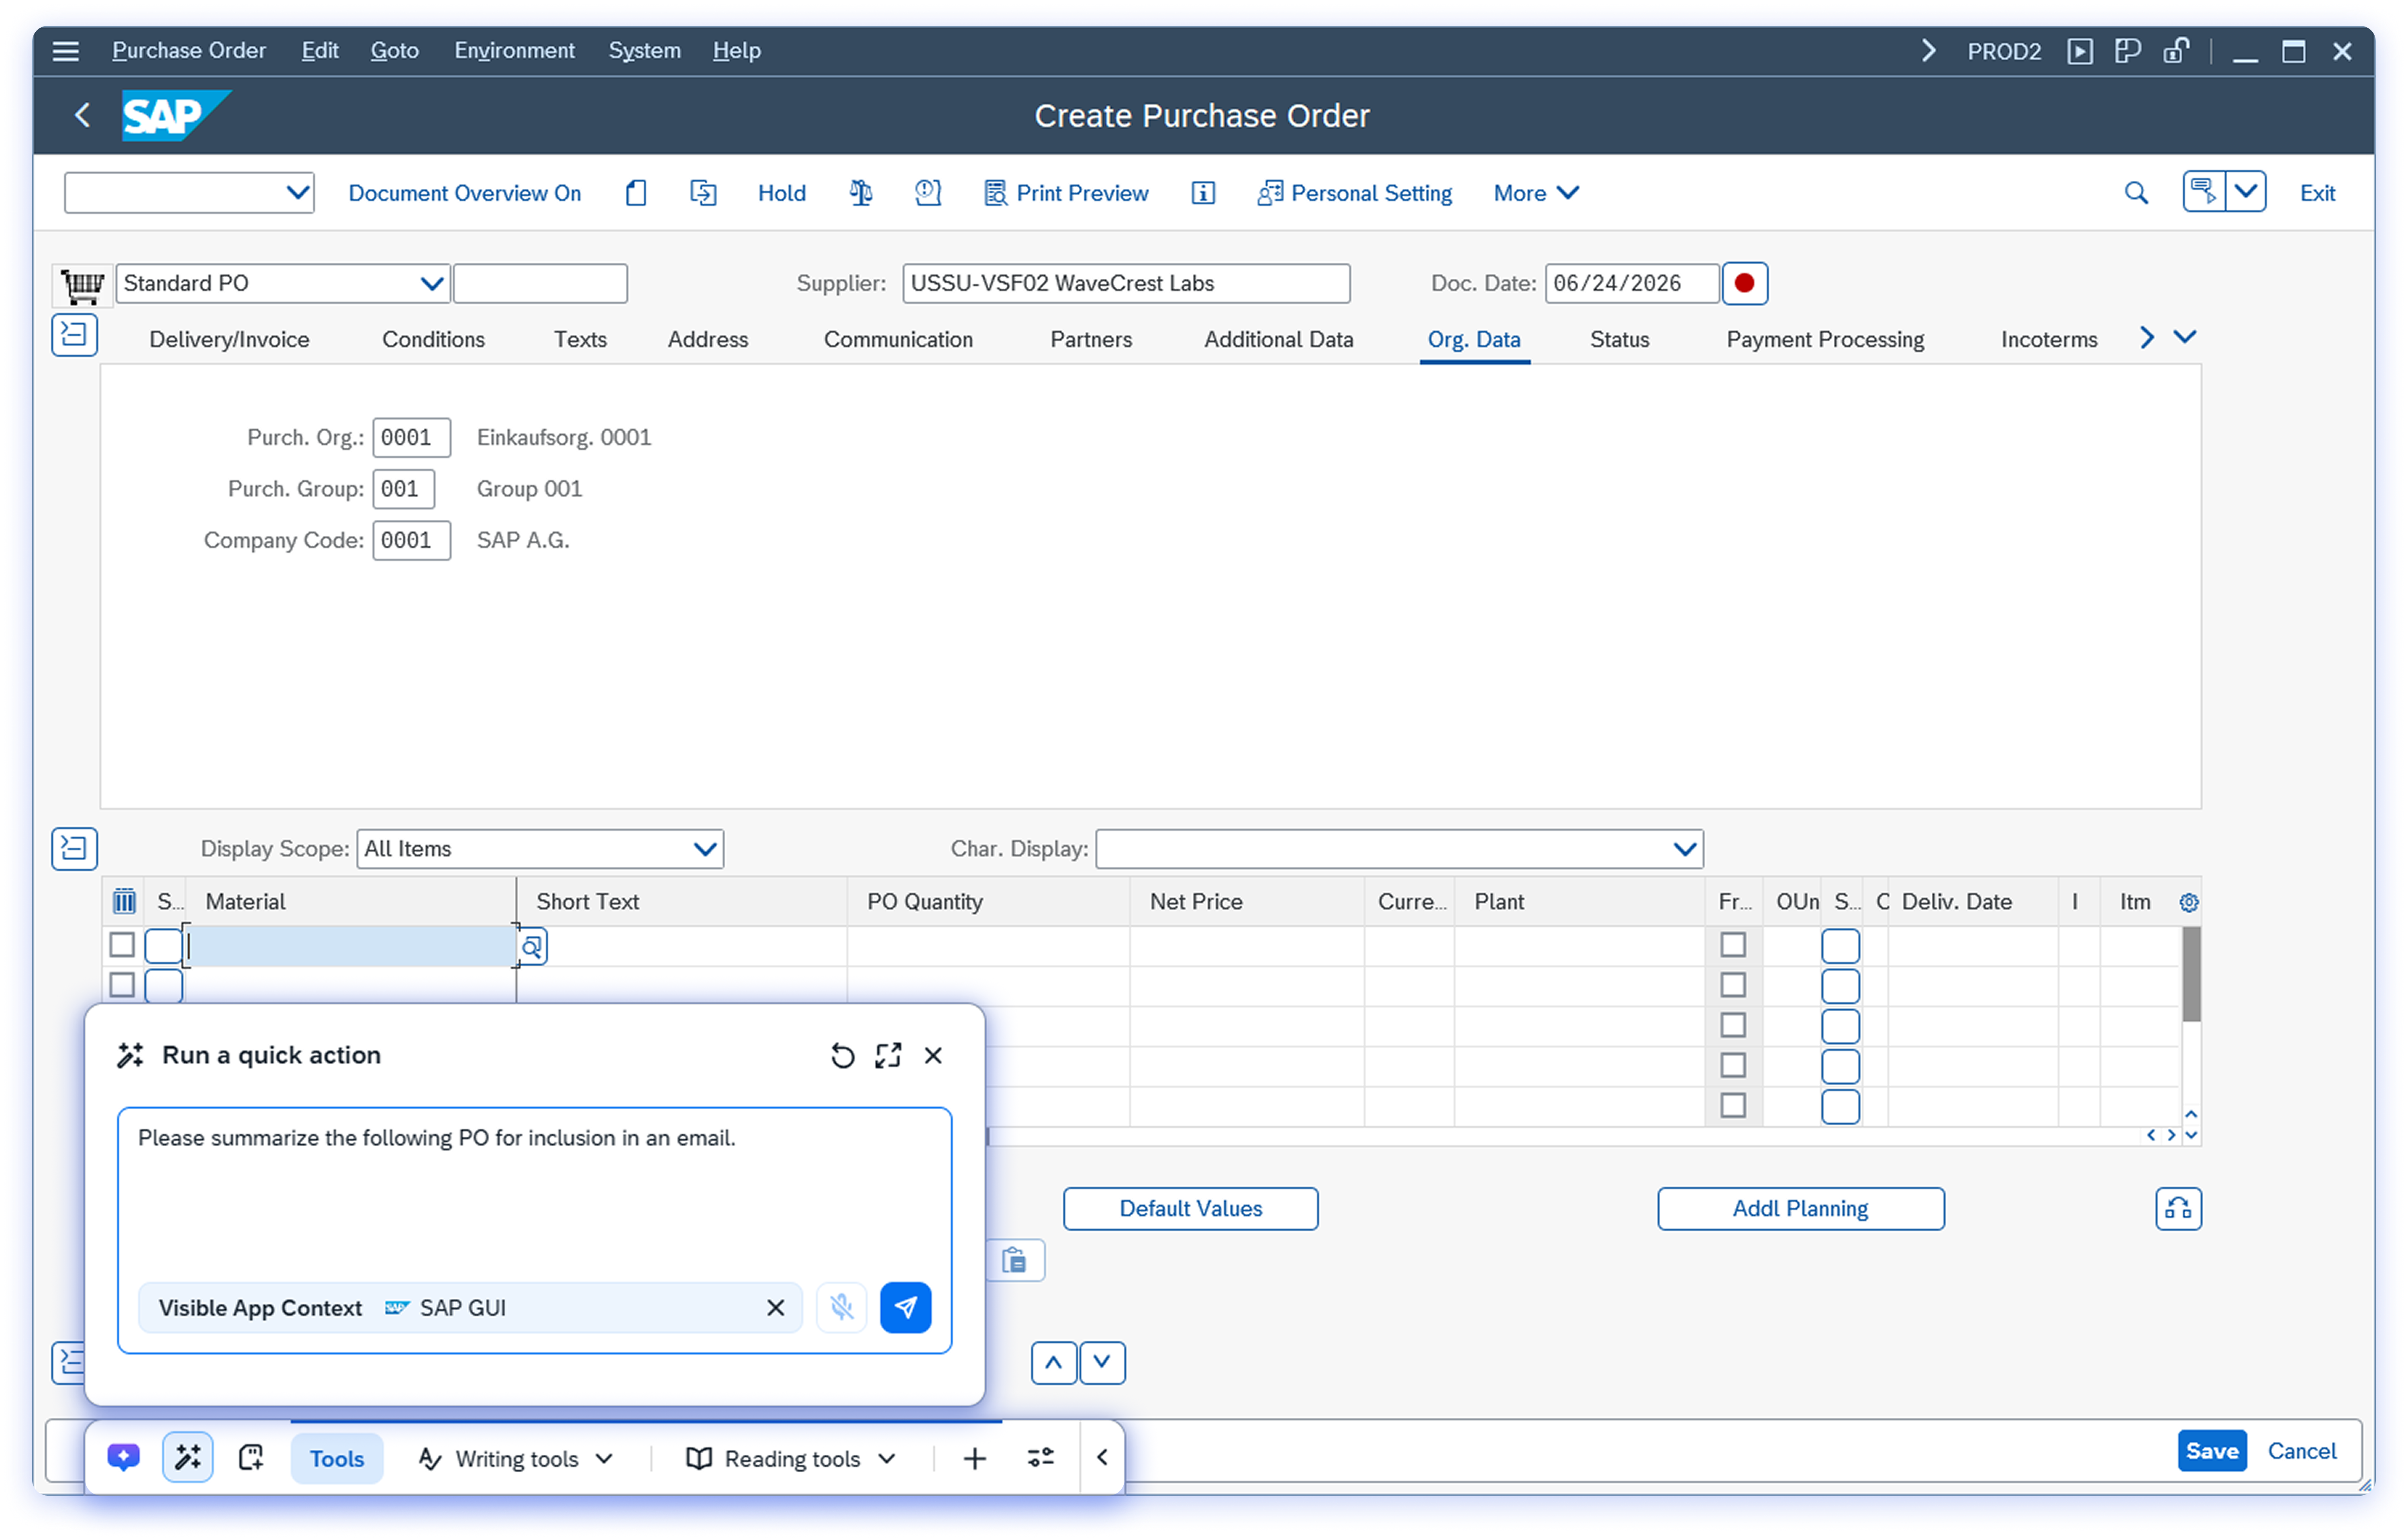
Task: Collapse the assistant toolbar chevron
Action: (1102, 1457)
